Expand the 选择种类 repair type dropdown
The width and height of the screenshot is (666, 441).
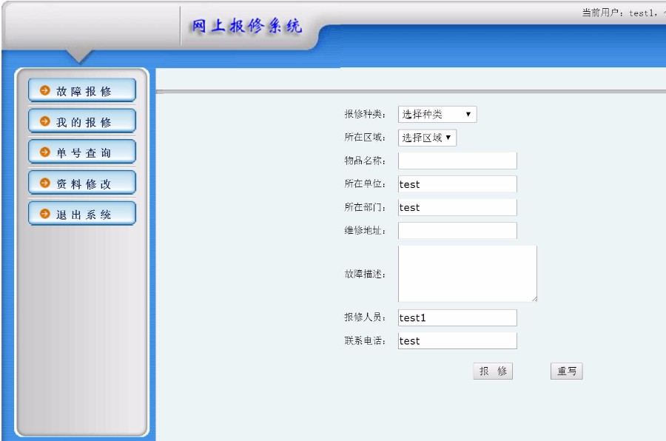click(x=437, y=114)
